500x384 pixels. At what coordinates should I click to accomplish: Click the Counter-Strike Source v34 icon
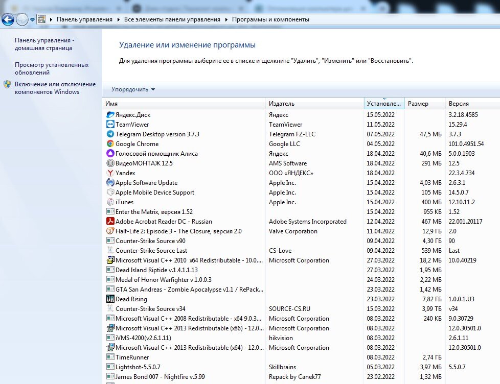(x=110, y=308)
